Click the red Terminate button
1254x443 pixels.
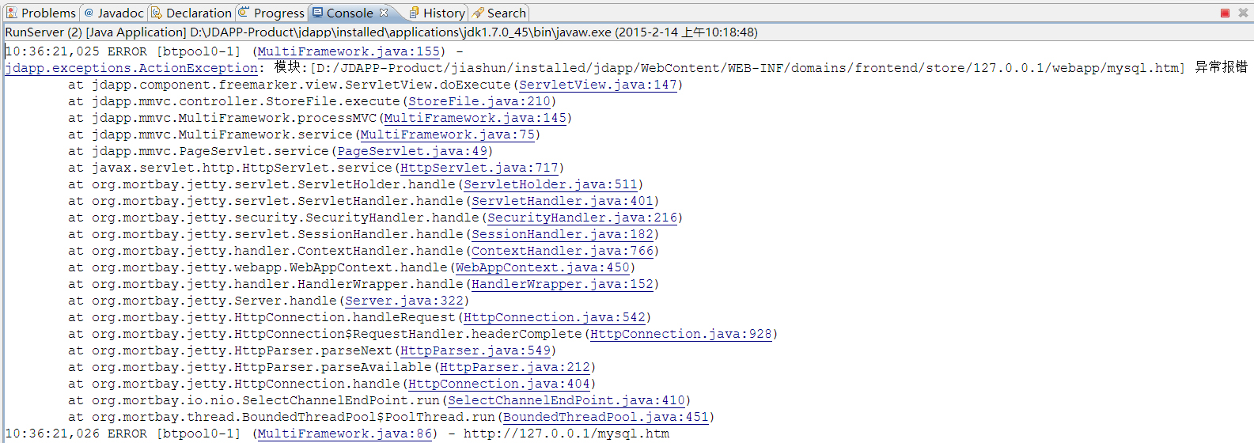pos(1225,13)
